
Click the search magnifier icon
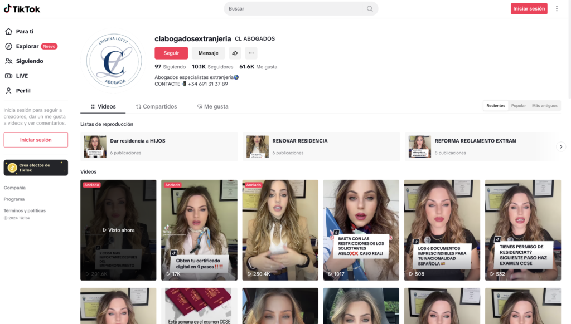click(370, 9)
